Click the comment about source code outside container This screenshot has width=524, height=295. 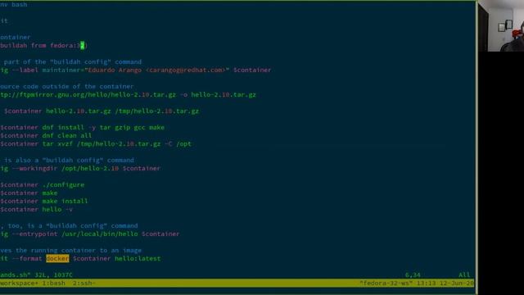(x=67, y=87)
